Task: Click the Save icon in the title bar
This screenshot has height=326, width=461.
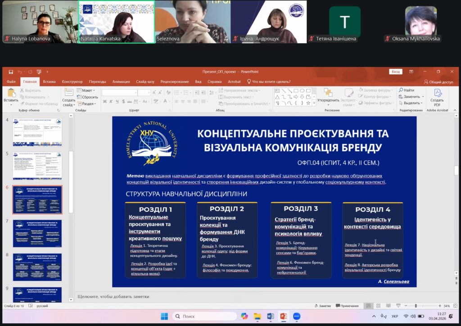Action: pyautogui.click(x=10, y=72)
